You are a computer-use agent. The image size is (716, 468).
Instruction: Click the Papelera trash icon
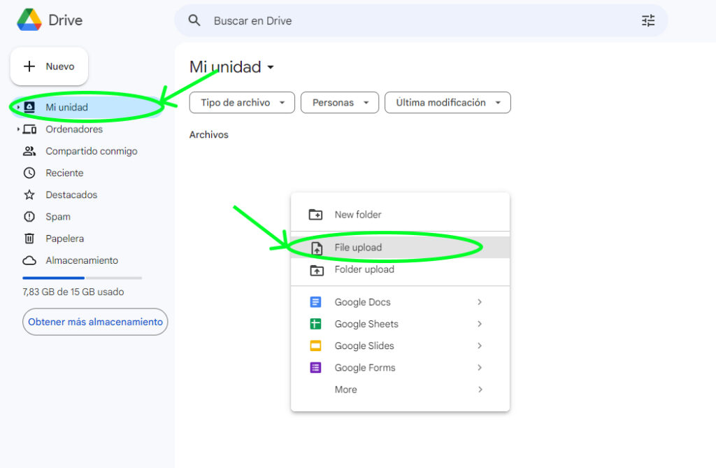[x=29, y=239]
